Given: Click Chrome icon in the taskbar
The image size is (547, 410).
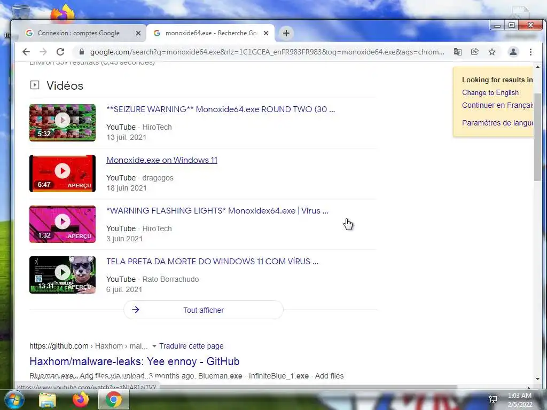Looking at the screenshot, I should tap(114, 399).
